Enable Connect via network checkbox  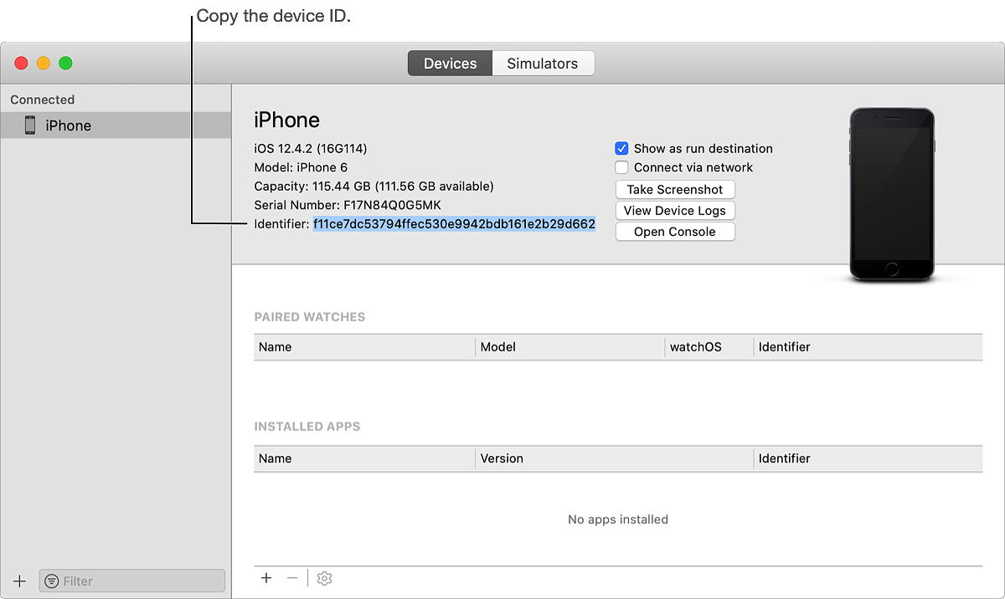coord(621,167)
